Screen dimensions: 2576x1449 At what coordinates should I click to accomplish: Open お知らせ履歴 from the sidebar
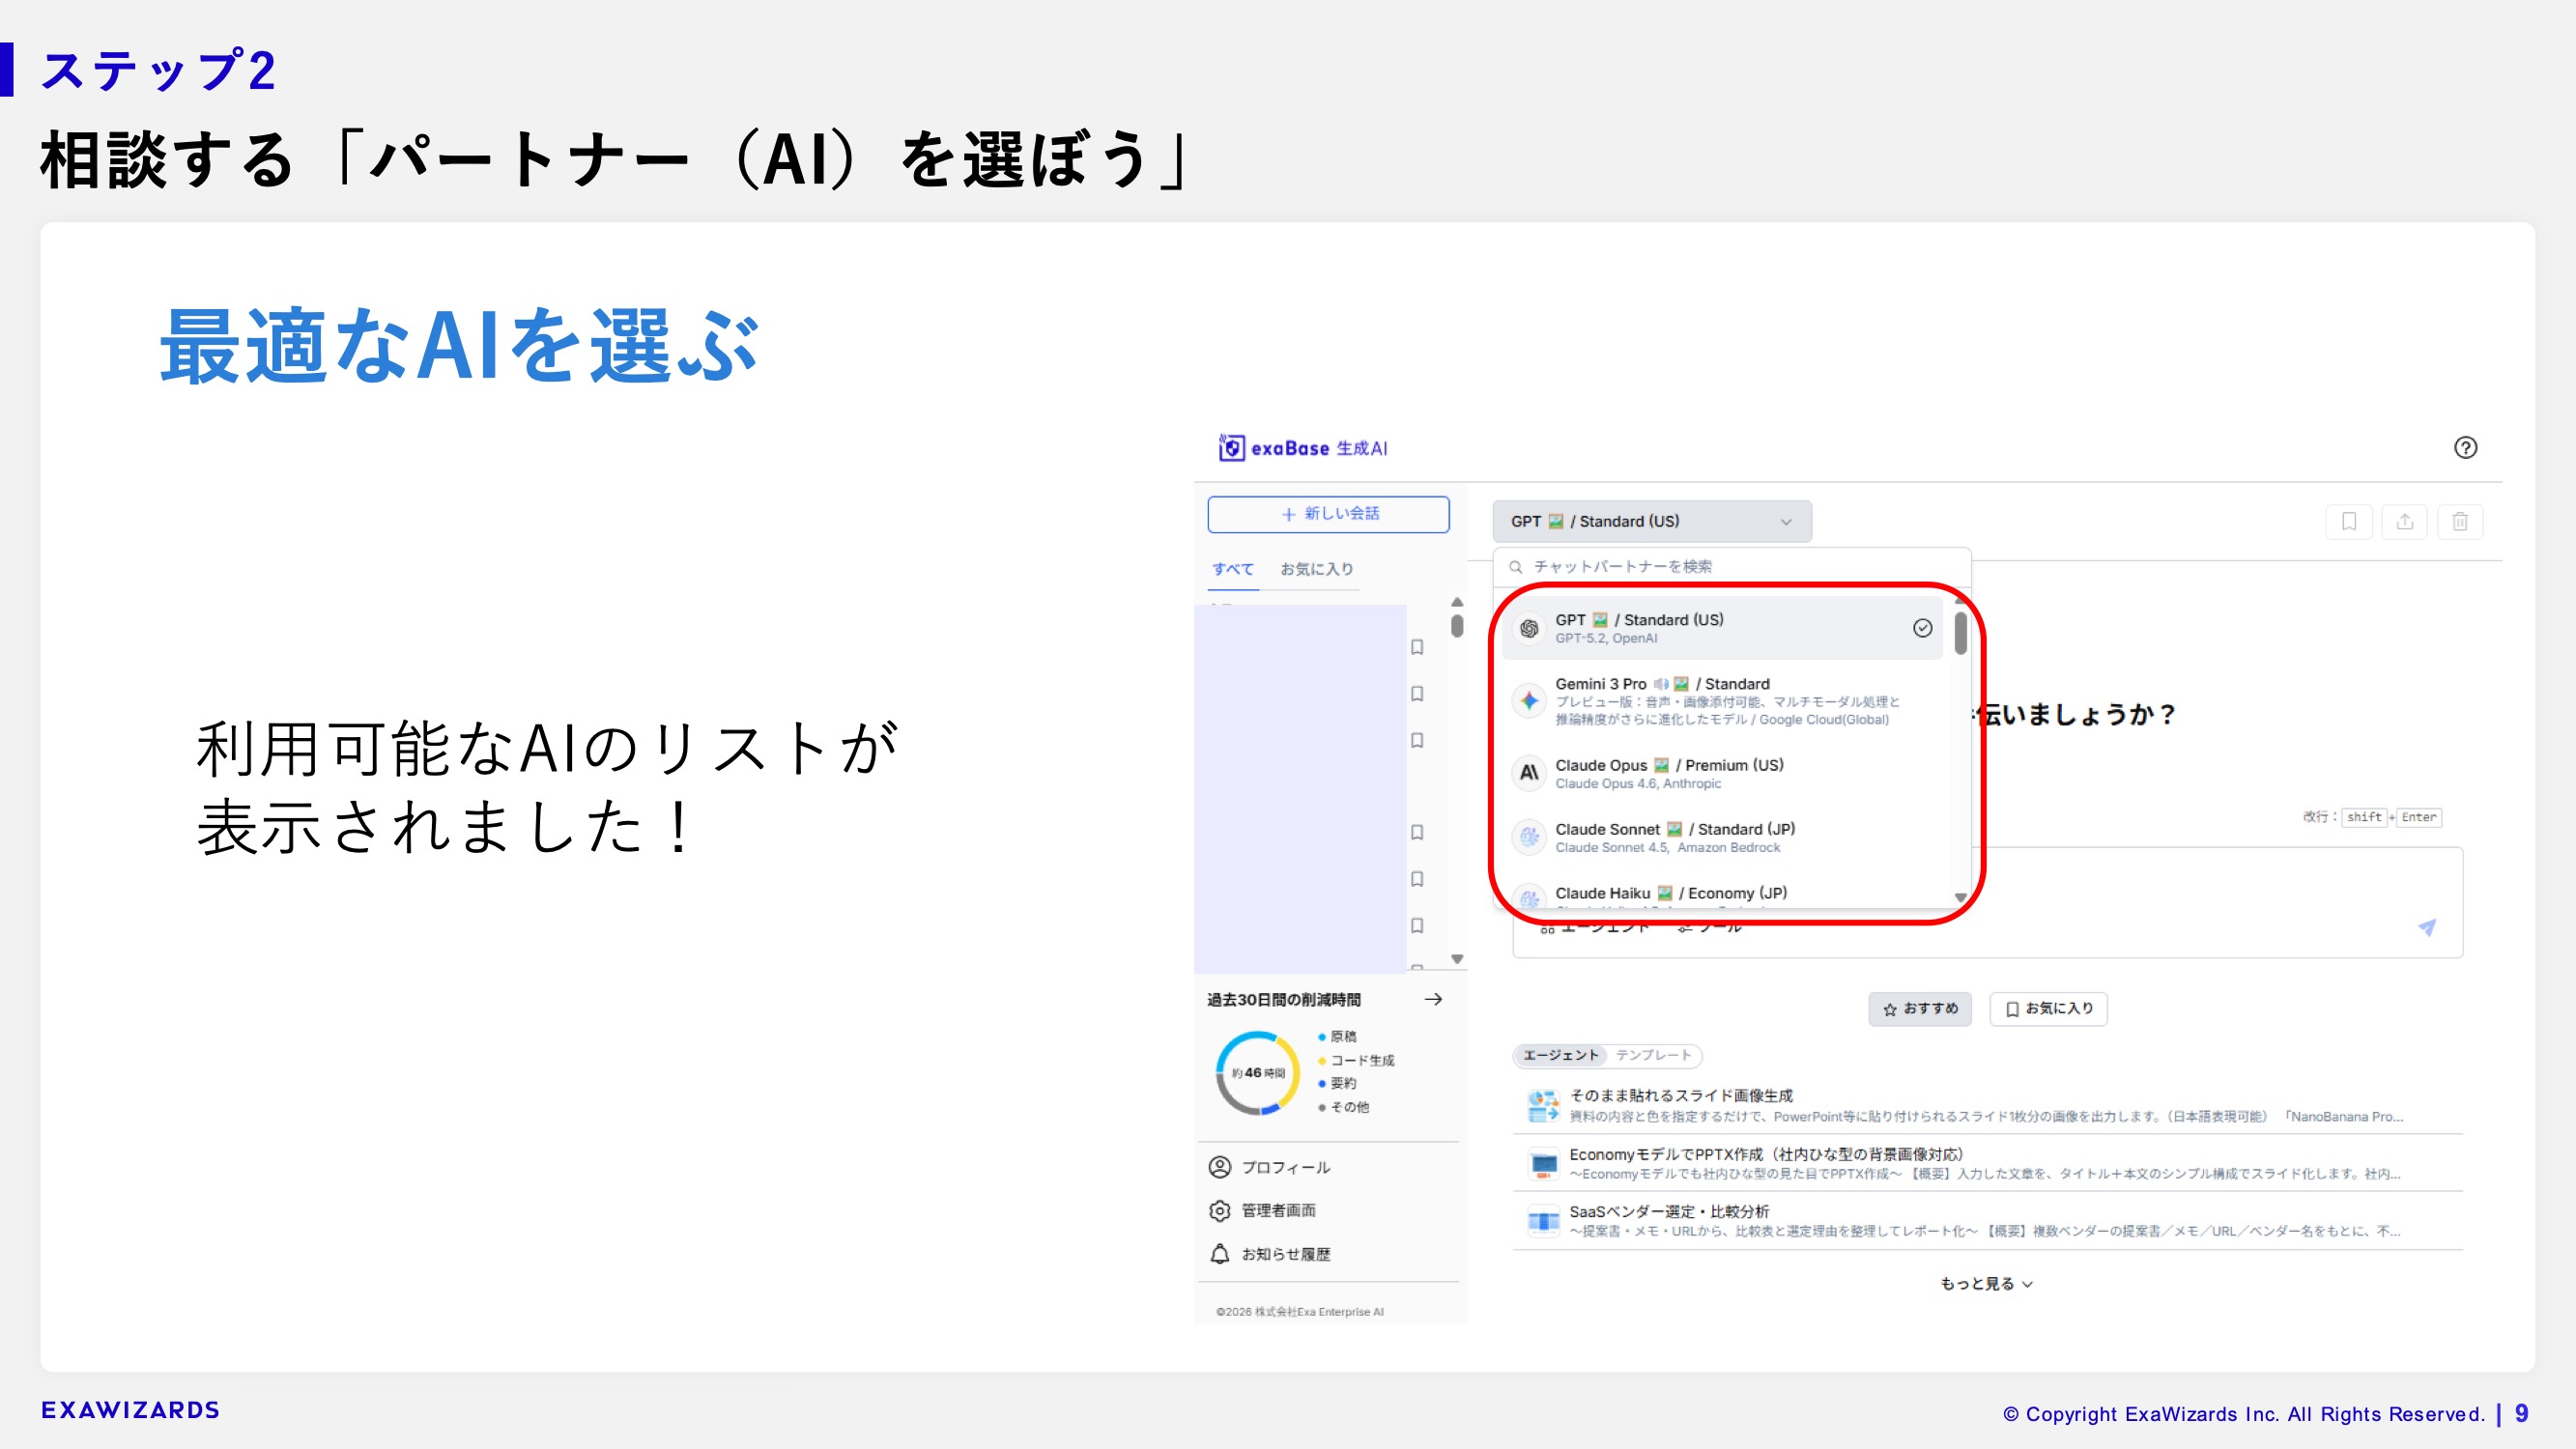(1286, 1254)
